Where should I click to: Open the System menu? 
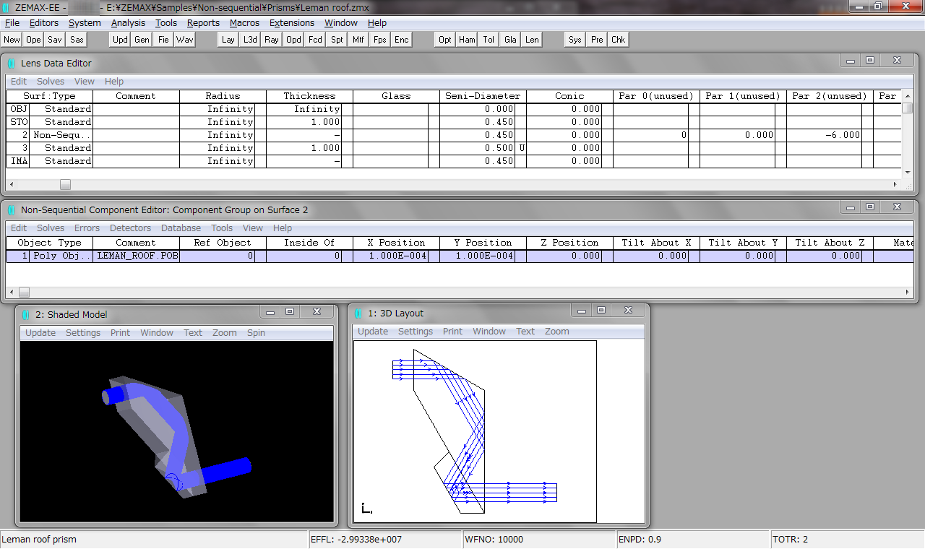pos(85,23)
